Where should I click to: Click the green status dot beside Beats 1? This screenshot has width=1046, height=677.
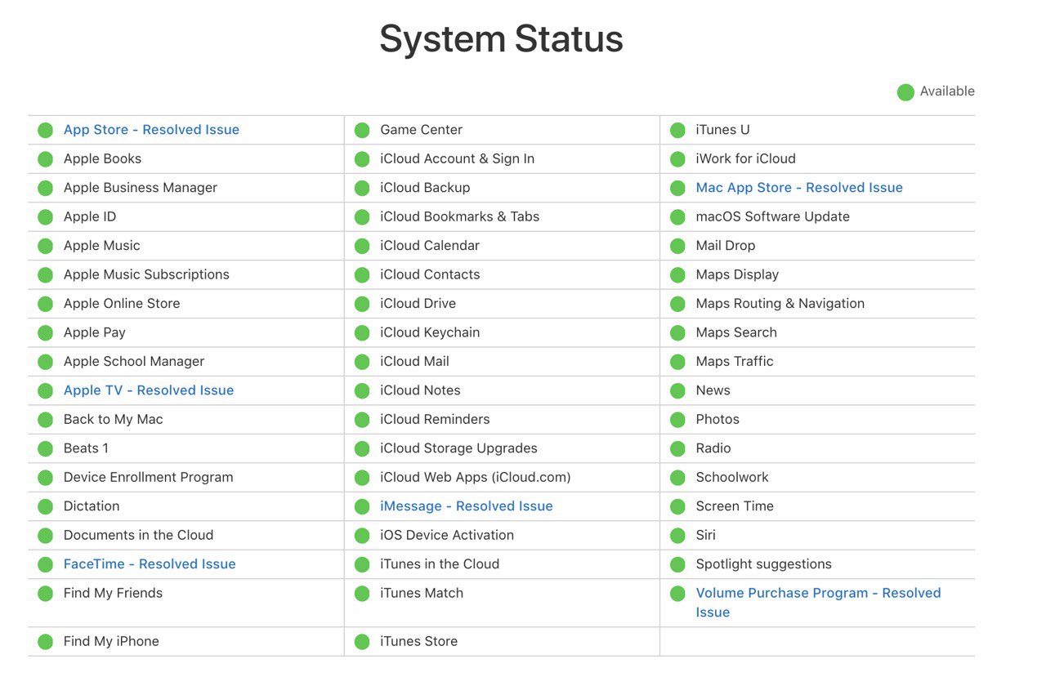point(46,449)
